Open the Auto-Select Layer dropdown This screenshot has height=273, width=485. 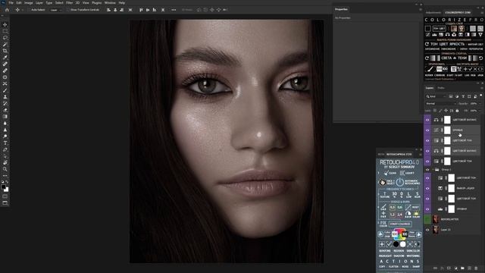(x=55, y=10)
